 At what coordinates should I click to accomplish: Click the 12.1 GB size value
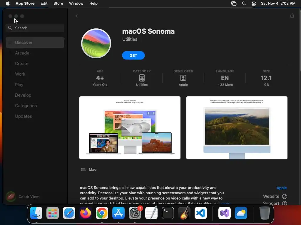(x=266, y=78)
